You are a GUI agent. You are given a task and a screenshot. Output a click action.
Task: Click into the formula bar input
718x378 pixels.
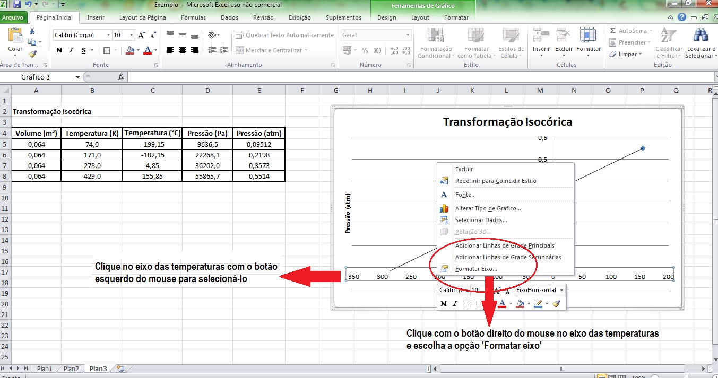click(422, 77)
